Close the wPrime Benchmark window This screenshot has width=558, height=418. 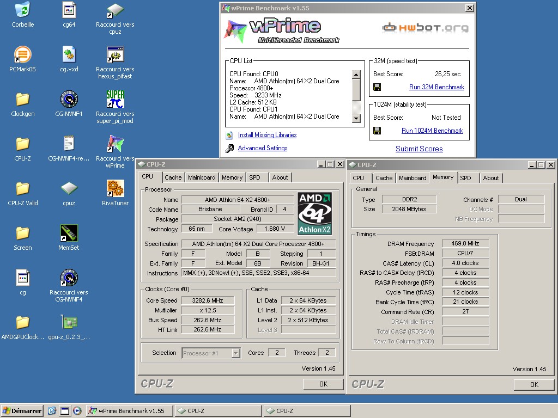click(x=470, y=8)
